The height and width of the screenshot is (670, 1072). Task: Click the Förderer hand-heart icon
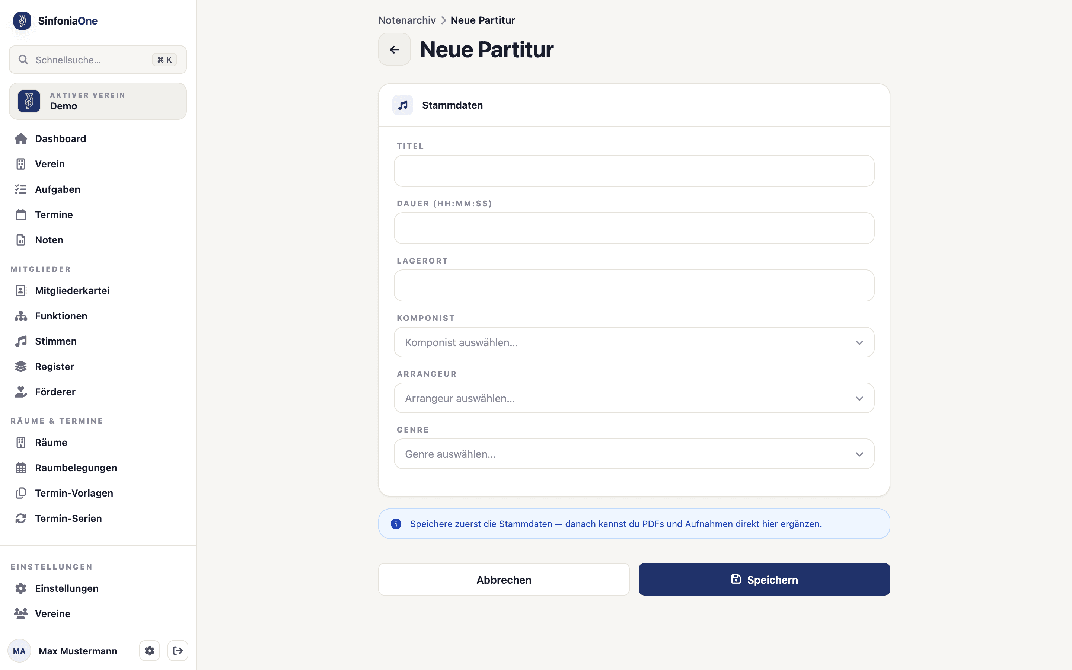click(21, 392)
